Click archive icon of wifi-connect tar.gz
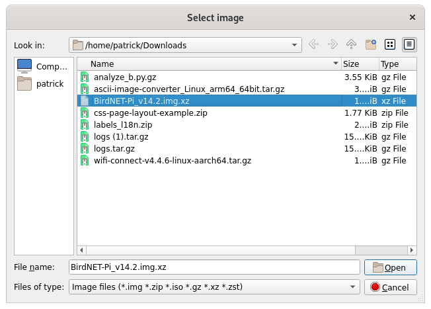The height and width of the screenshot is (309, 431). pos(85,160)
